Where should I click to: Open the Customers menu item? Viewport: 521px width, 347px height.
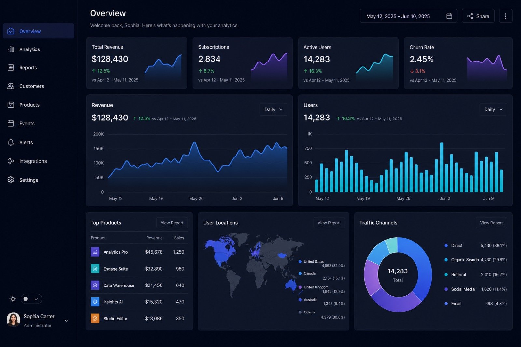tap(38, 86)
